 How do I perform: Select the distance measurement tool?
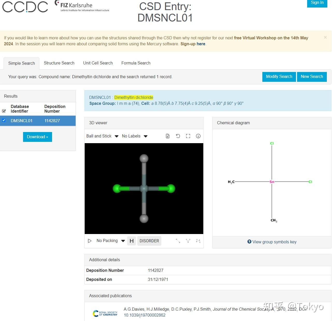178,241
